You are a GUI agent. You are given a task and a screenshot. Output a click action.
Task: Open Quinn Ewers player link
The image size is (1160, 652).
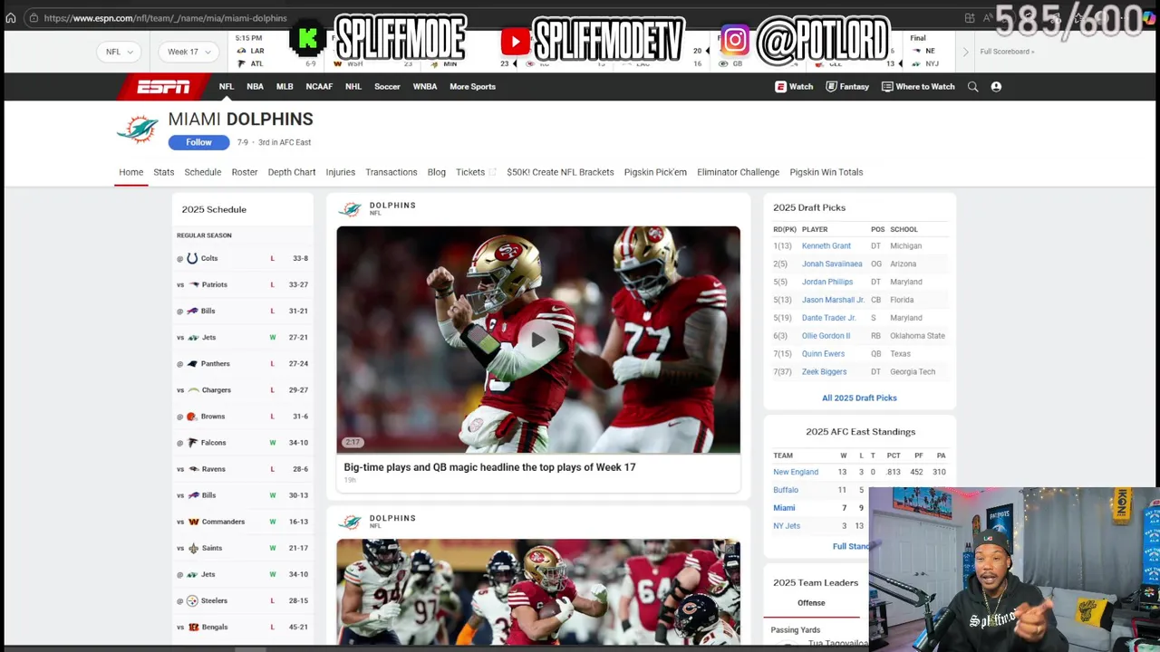click(823, 353)
